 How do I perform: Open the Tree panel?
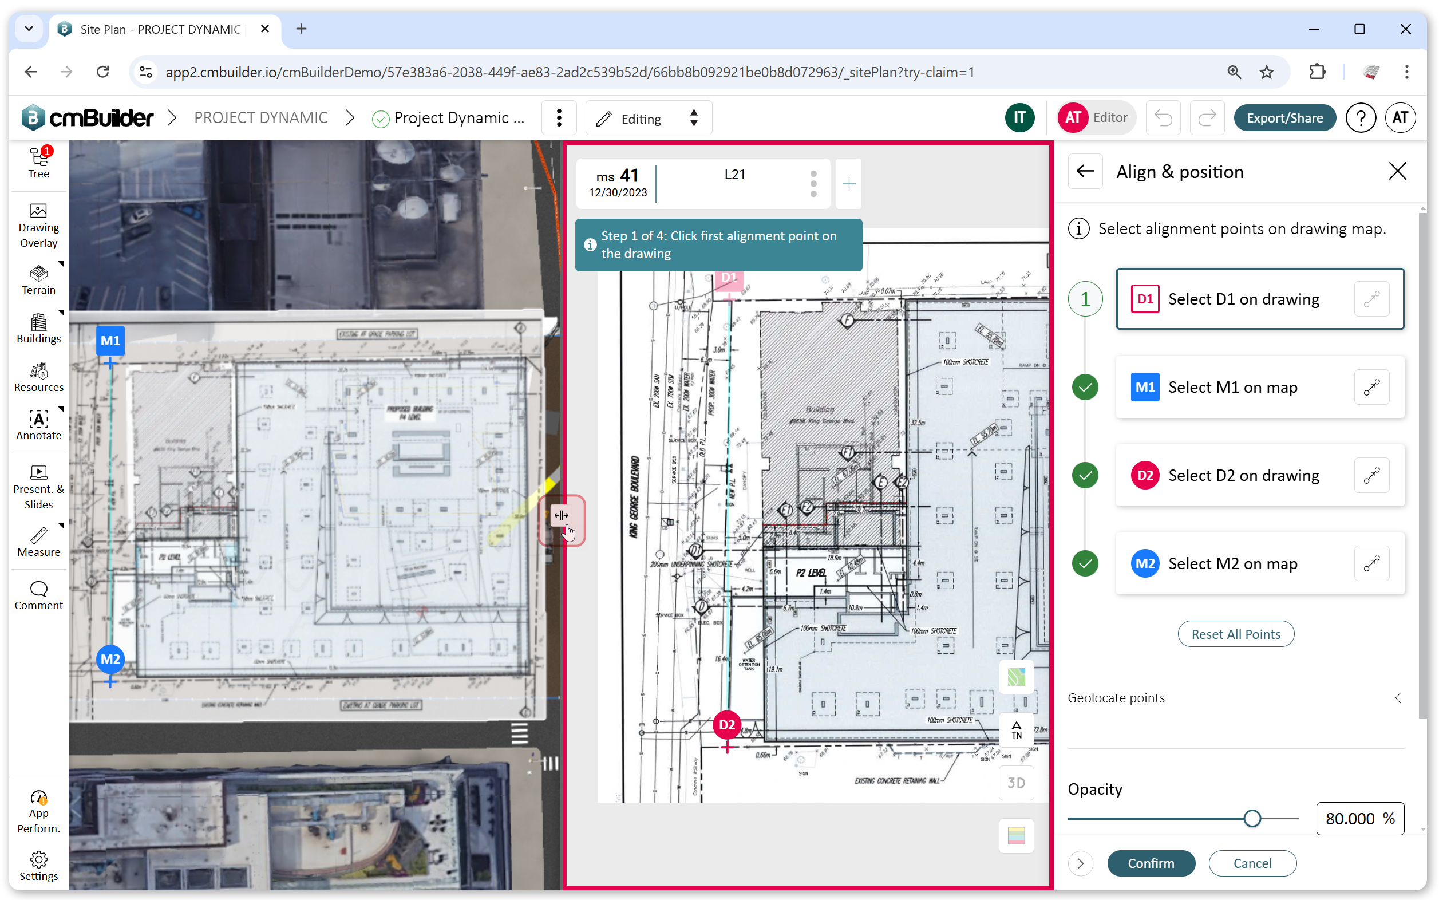39,163
